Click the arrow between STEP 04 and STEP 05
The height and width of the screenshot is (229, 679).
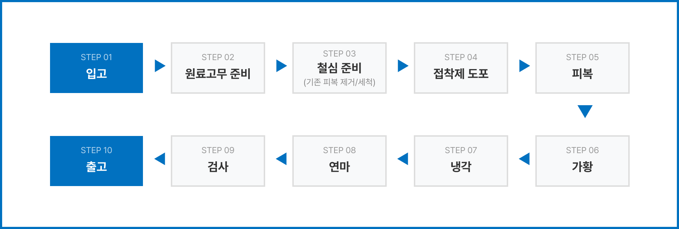(x=524, y=66)
